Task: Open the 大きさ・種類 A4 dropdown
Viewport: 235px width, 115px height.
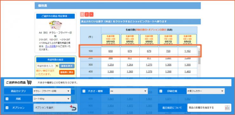Action: click(129, 91)
